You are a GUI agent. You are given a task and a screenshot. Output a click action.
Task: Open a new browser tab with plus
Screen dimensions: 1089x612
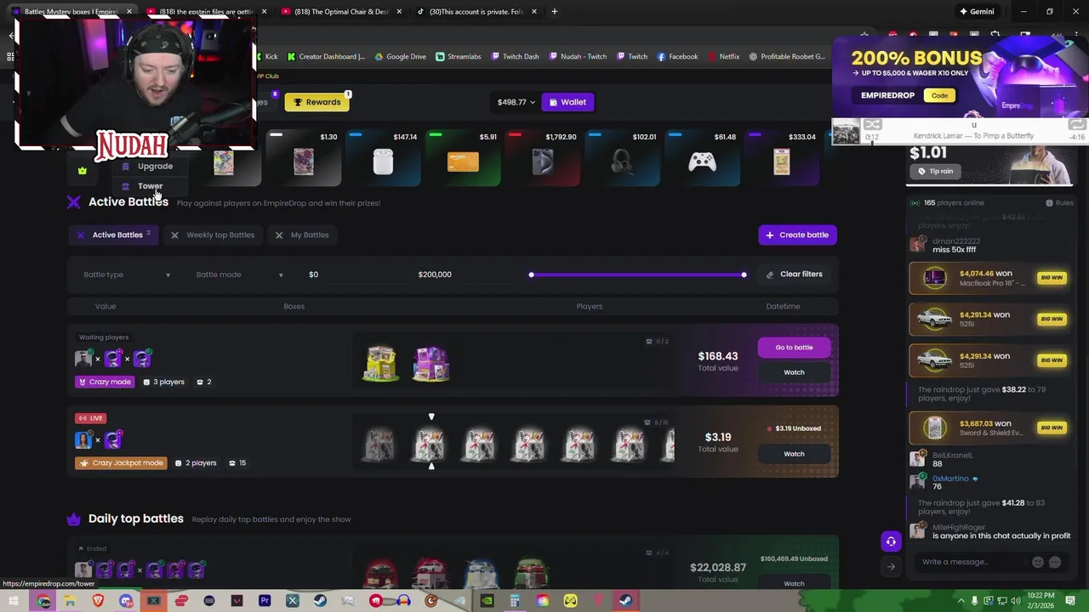click(554, 12)
